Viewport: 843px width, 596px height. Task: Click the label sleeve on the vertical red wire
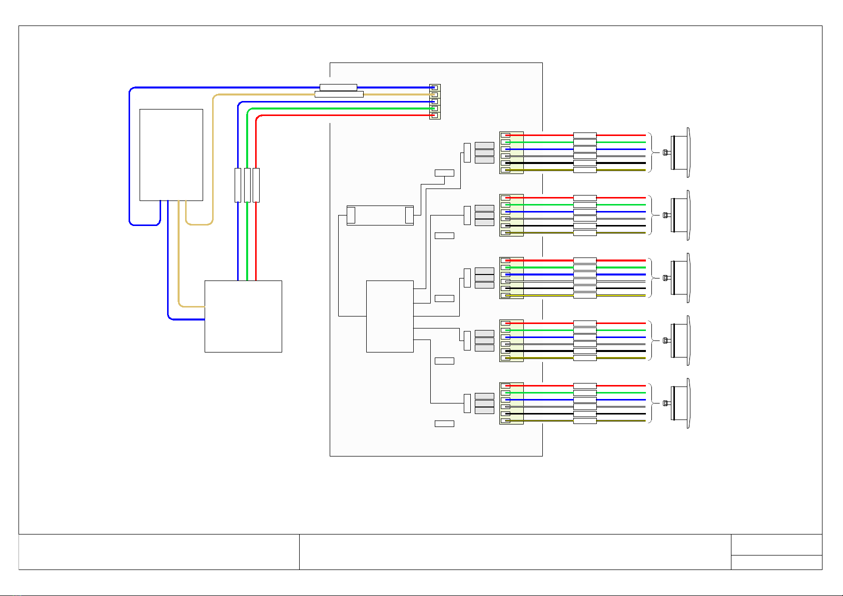[256, 185]
